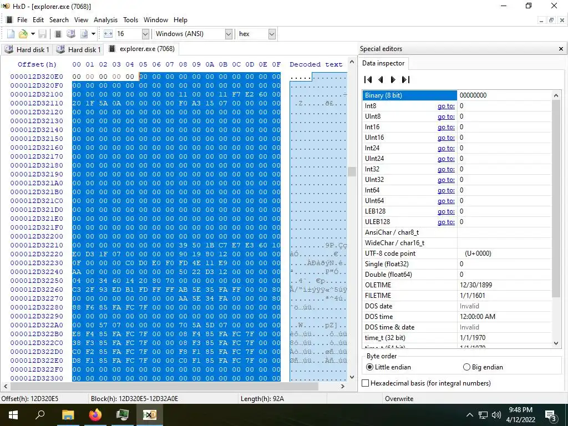Select the explorer.exe (7068) tab
This screenshot has width=568, height=426.
(x=141, y=49)
